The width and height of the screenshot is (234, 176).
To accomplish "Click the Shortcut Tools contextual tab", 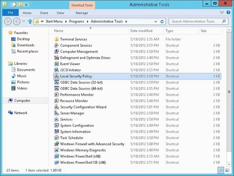I will [82, 5].
